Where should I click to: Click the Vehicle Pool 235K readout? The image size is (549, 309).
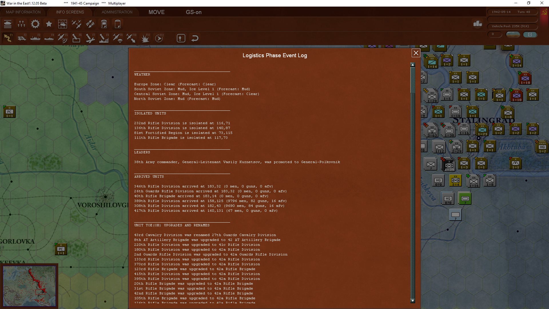(x=512, y=26)
